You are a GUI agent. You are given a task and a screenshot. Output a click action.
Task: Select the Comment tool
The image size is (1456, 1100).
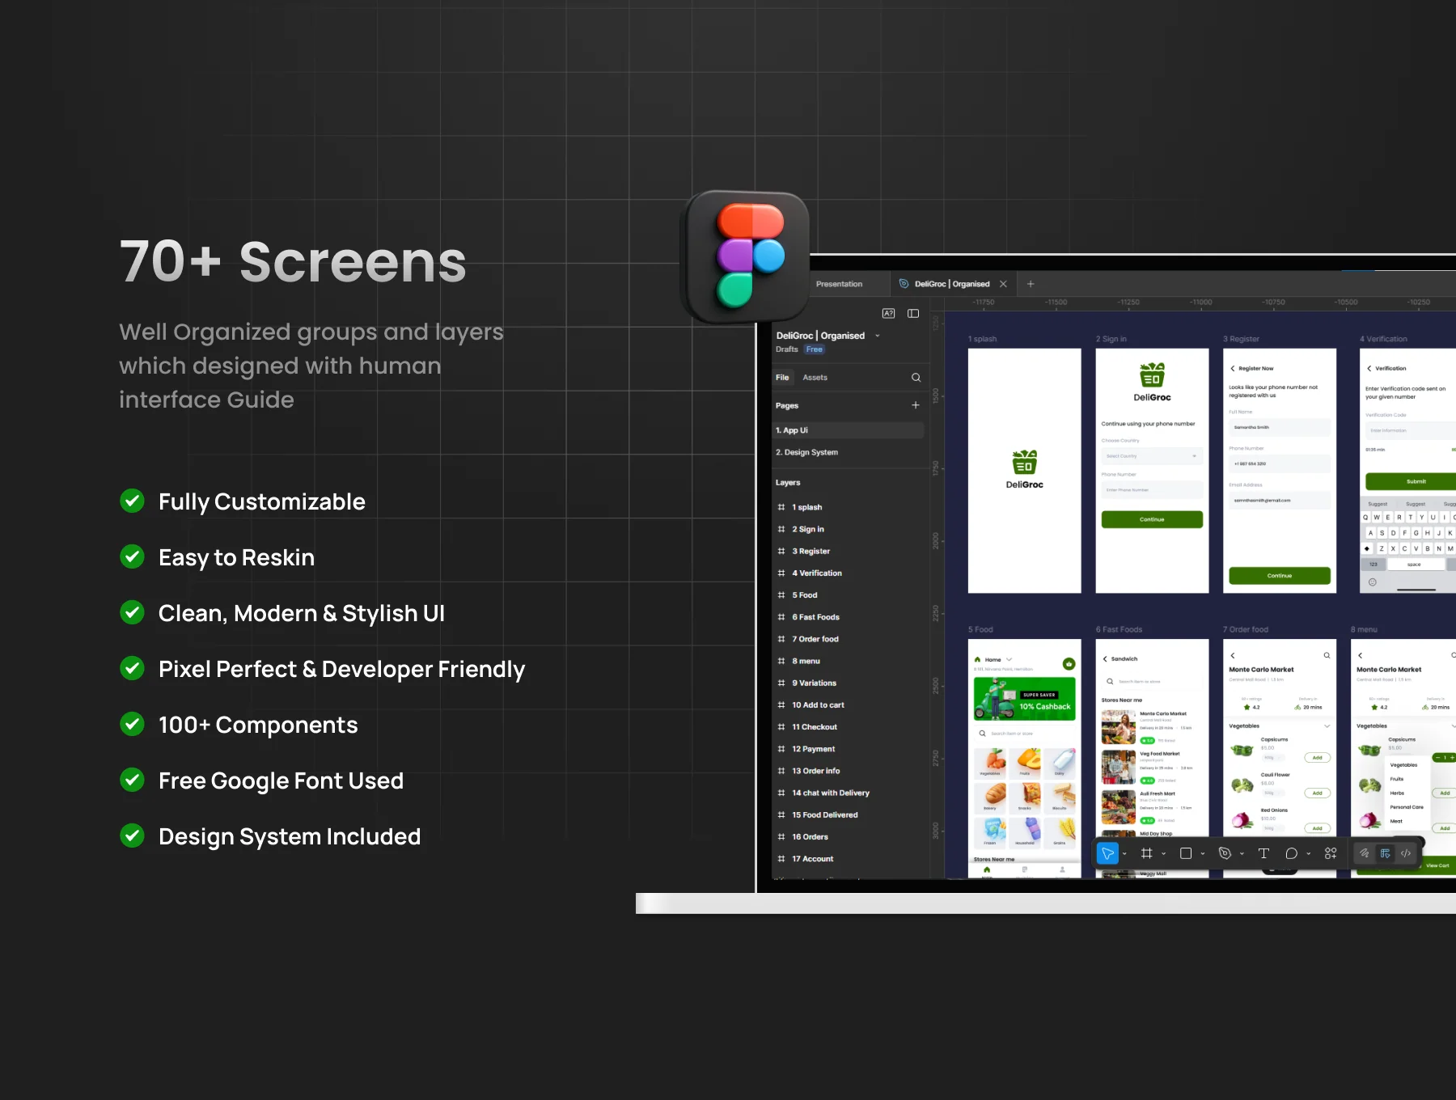(1291, 853)
